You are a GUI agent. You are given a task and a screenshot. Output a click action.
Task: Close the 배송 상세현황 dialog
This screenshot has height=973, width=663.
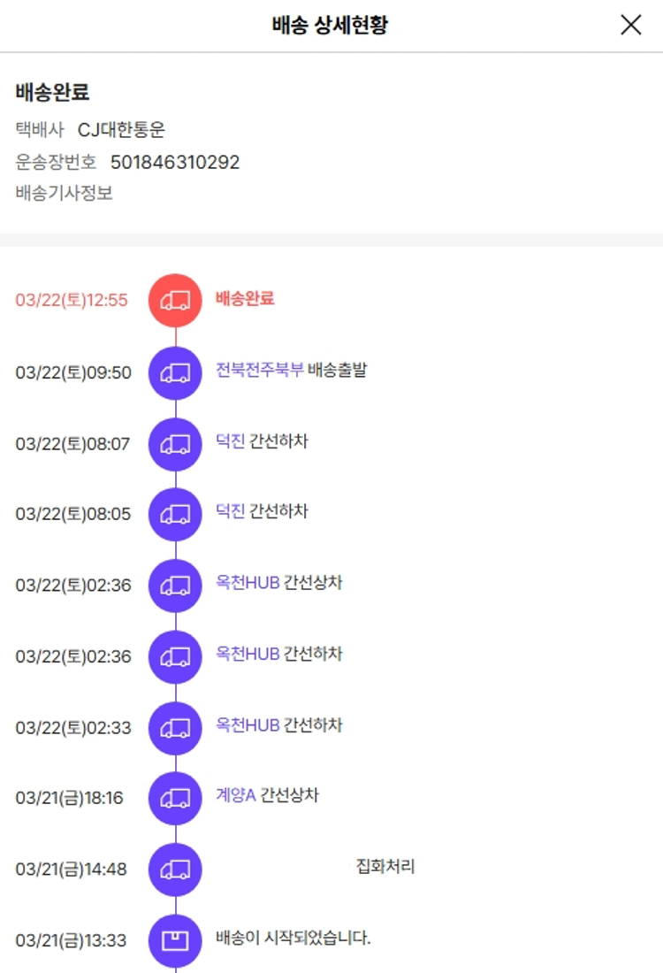tap(630, 25)
